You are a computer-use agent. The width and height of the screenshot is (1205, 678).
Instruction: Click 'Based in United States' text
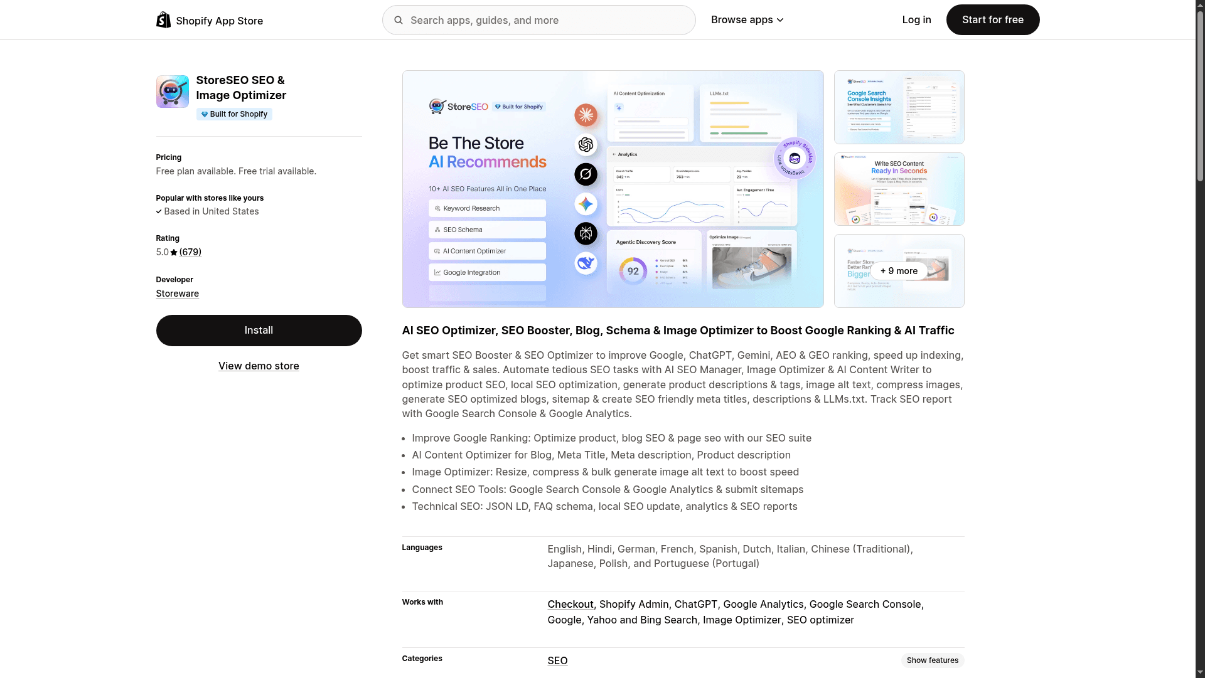pyautogui.click(x=212, y=211)
